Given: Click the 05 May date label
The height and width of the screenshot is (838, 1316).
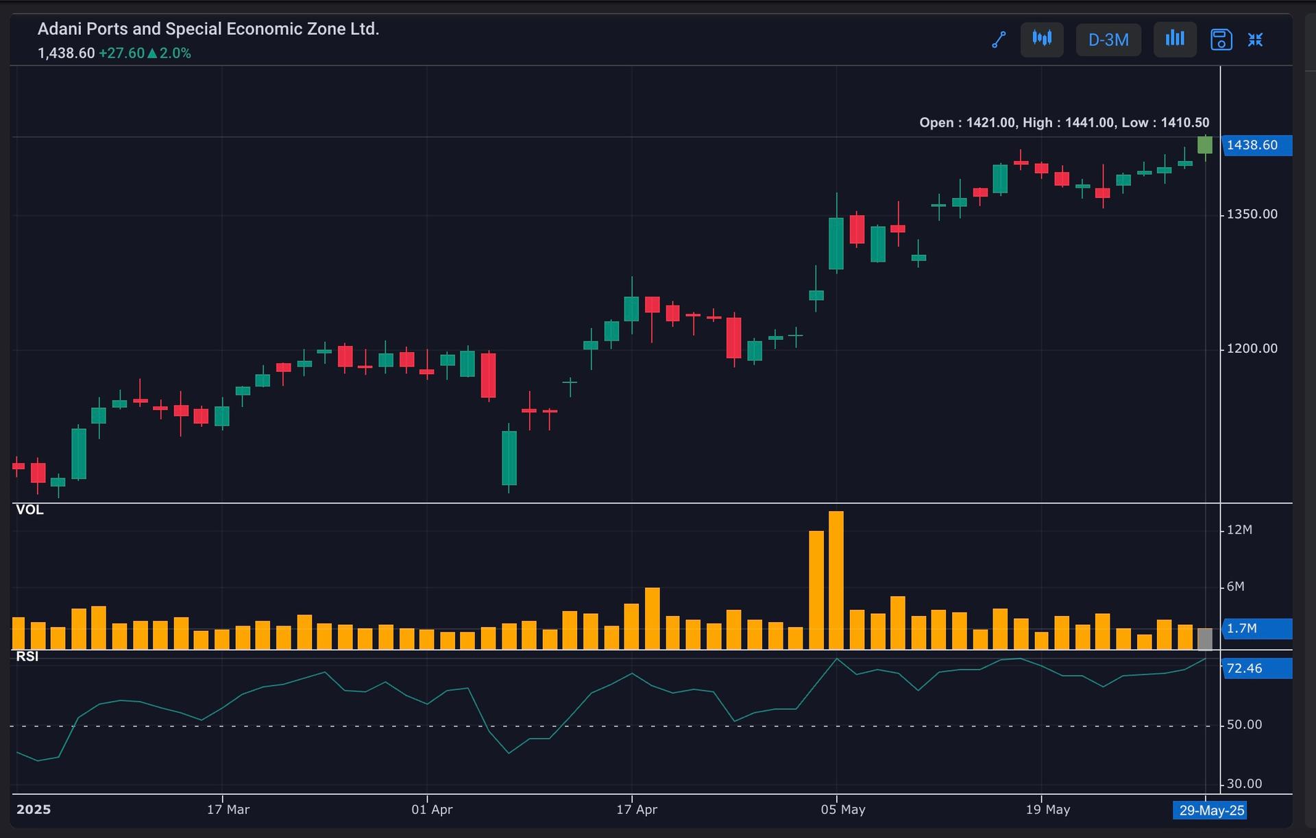Looking at the screenshot, I should tap(843, 810).
